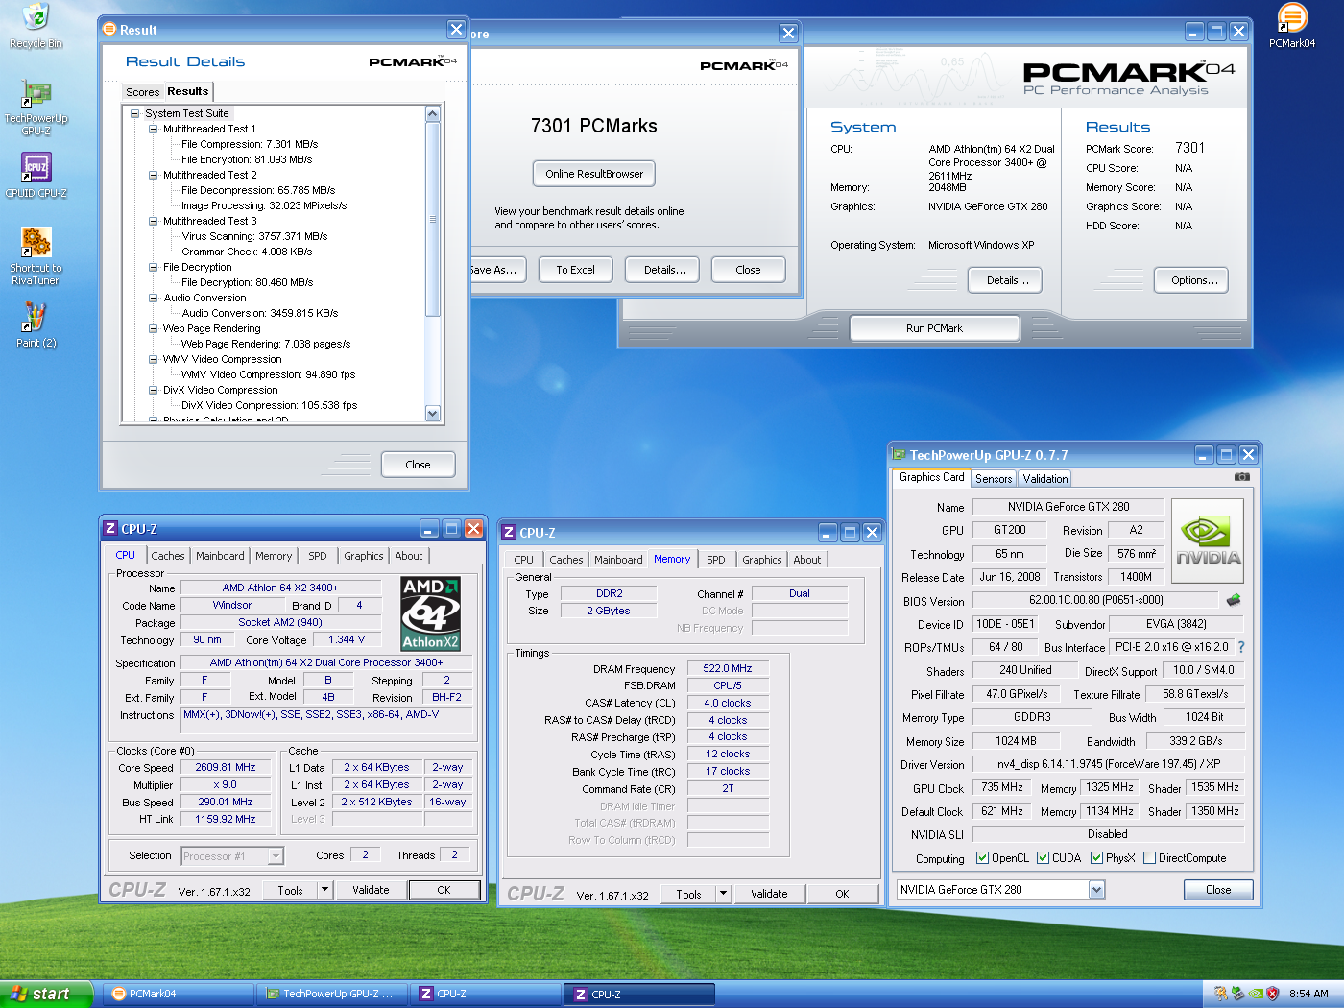Open the TechPowerUp GPU-Z desktop shortcut
The image size is (1344, 1008).
[x=36, y=93]
